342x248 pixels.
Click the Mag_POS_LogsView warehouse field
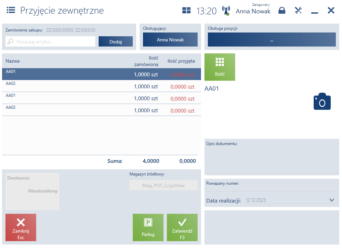pyautogui.click(x=163, y=185)
